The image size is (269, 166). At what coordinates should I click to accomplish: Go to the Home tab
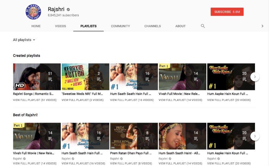pyautogui.click(x=36, y=26)
